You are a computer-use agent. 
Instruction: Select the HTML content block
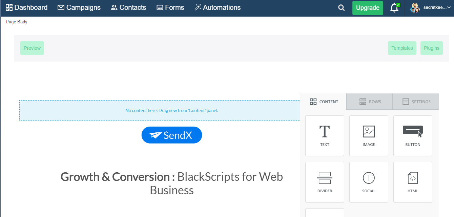[413, 182]
